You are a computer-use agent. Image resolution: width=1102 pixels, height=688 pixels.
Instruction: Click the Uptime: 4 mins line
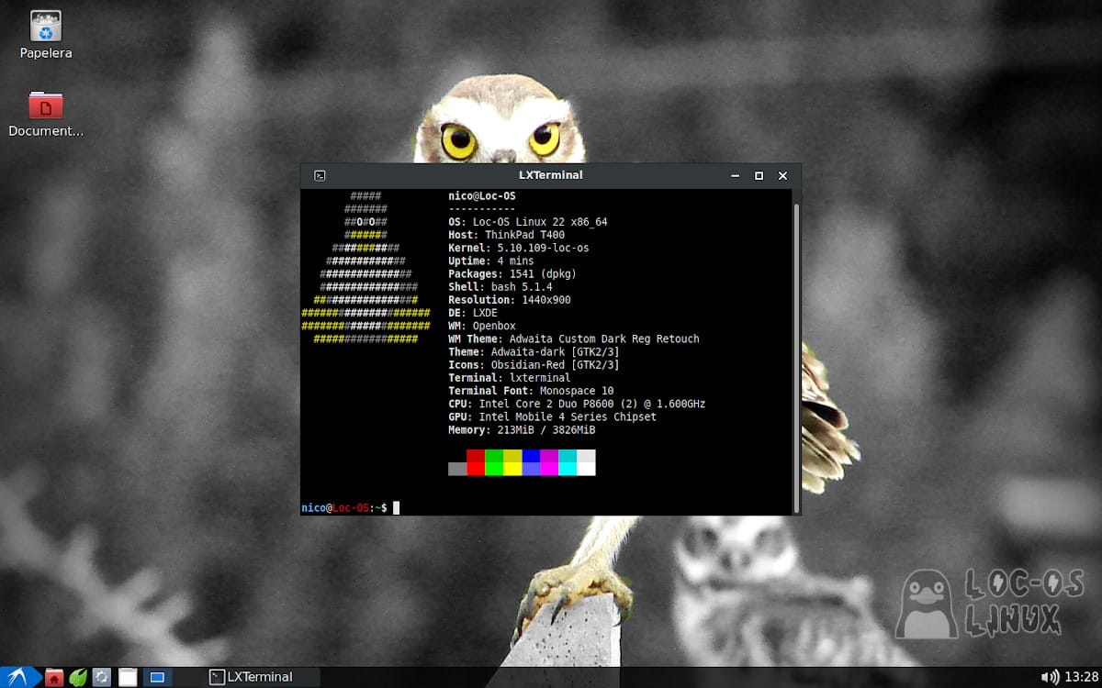pos(491,261)
